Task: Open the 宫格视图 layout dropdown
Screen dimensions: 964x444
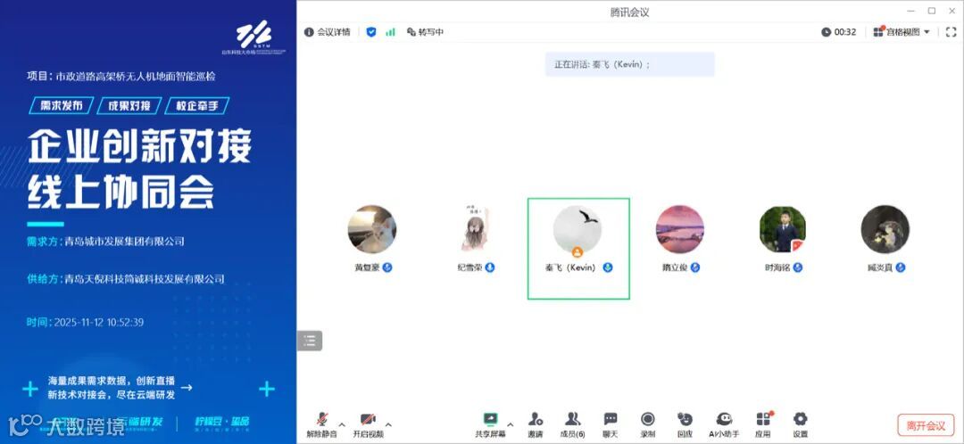Action: pos(902,32)
